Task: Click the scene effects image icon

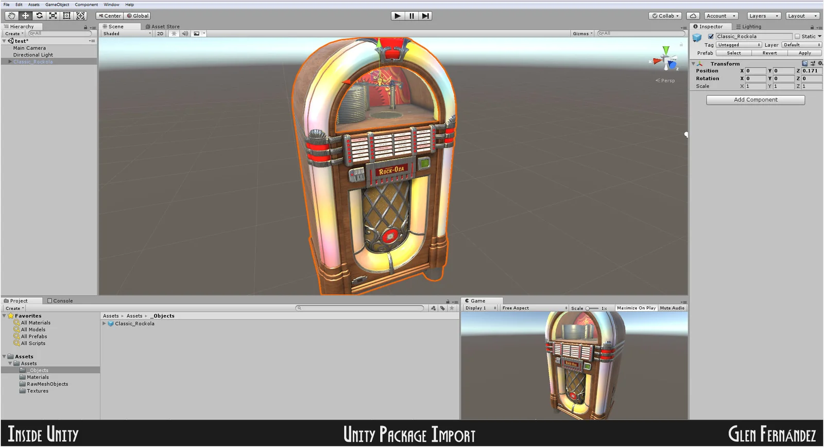Action: [197, 33]
